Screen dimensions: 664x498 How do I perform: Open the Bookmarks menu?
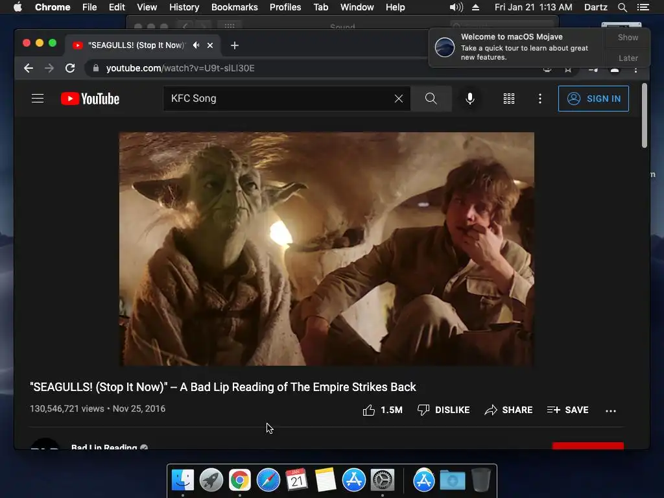(x=235, y=7)
